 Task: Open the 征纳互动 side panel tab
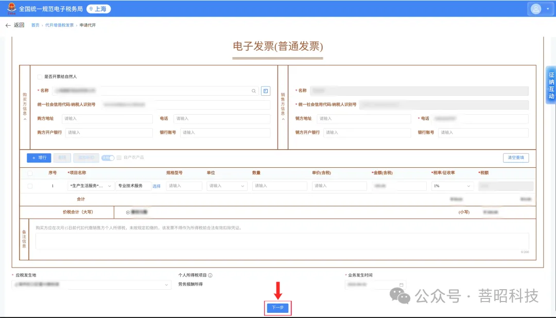coord(551,85)
